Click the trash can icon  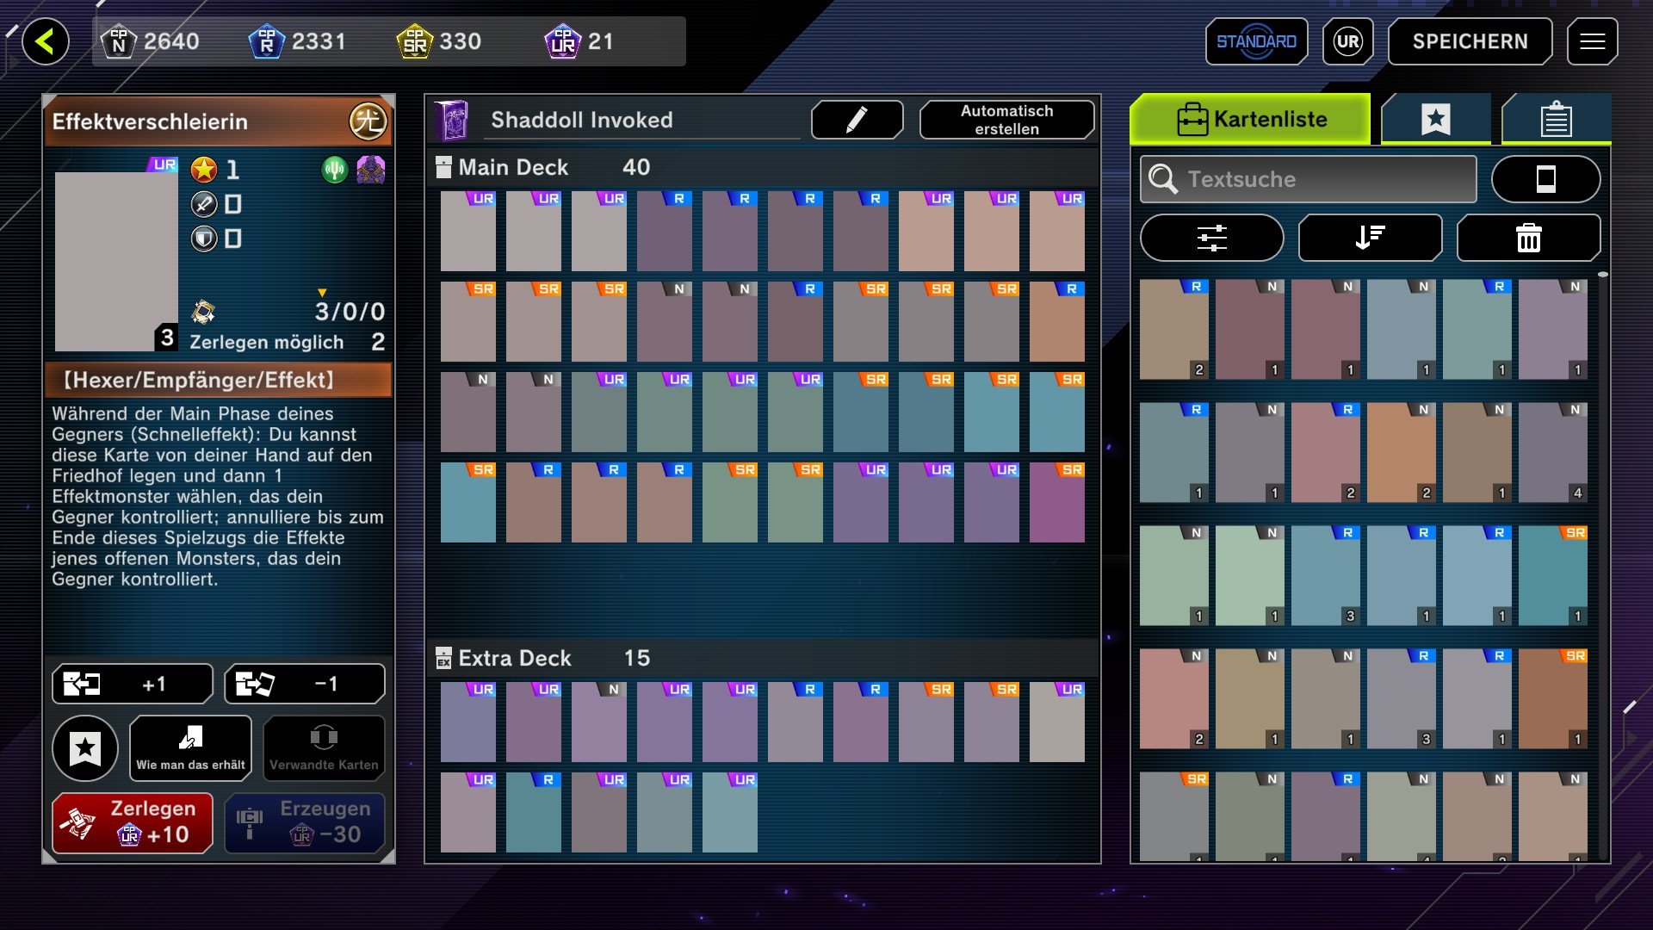(1528, 238)
